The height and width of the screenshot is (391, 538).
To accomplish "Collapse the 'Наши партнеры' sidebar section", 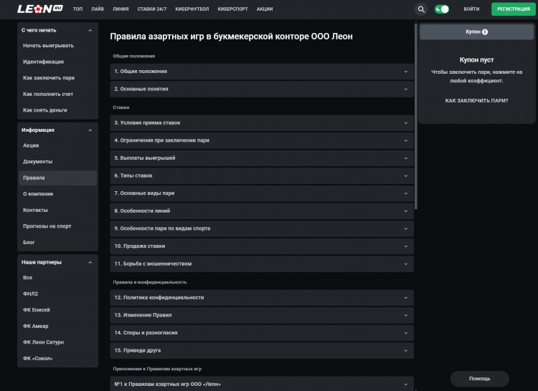I will pos(90,263).
